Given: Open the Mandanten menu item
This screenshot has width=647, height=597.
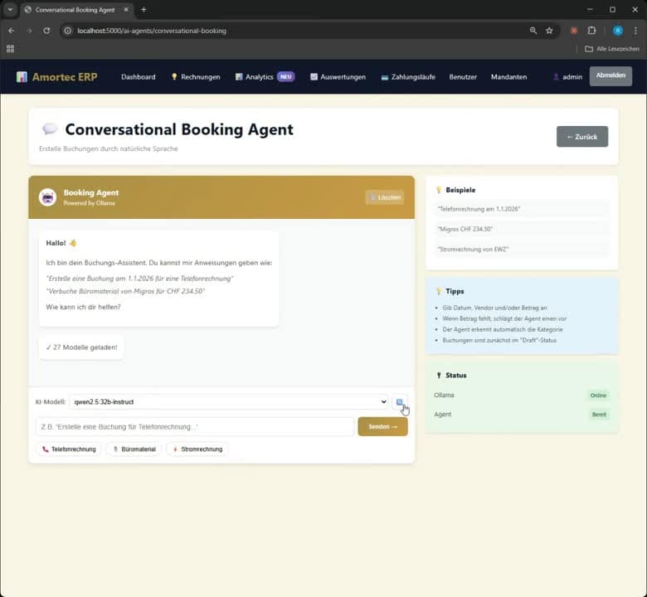Looking at the screenshot, I should [x=508, y=77].
